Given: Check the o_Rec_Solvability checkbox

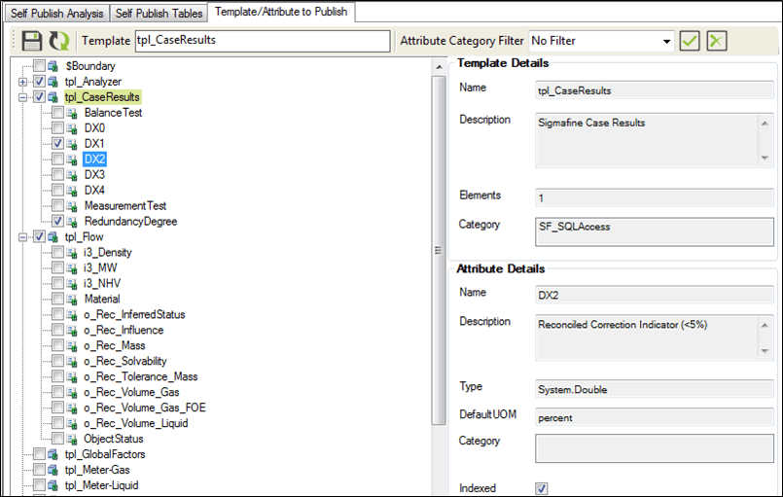Looking at the screenshot, I should [x=58, y=361].
